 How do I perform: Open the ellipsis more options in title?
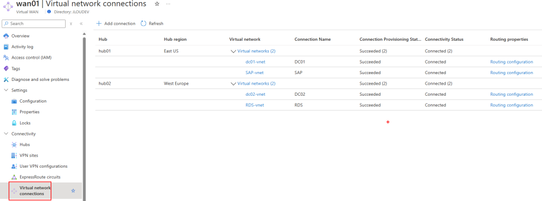(168, 4)
